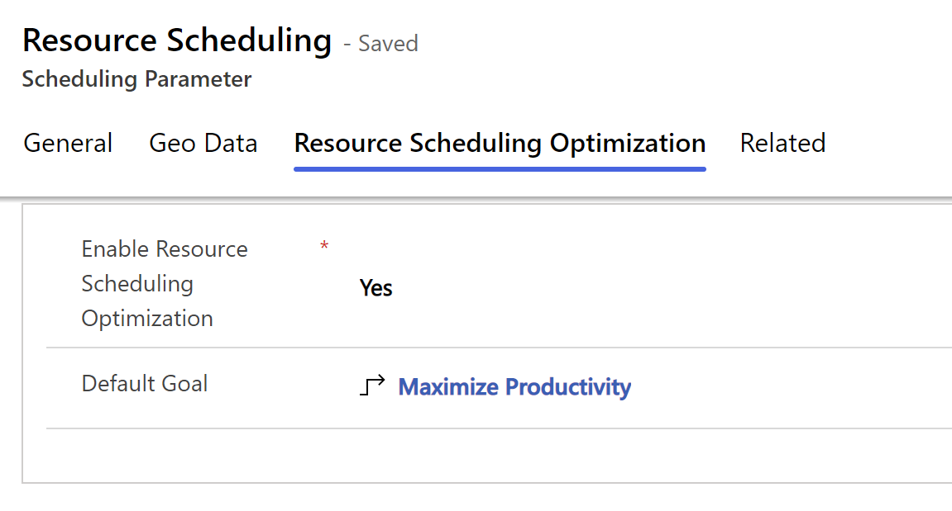The height and width of the screenshot is (511, 952).
Task: Open the General tab
Action: tap(68, 144)
